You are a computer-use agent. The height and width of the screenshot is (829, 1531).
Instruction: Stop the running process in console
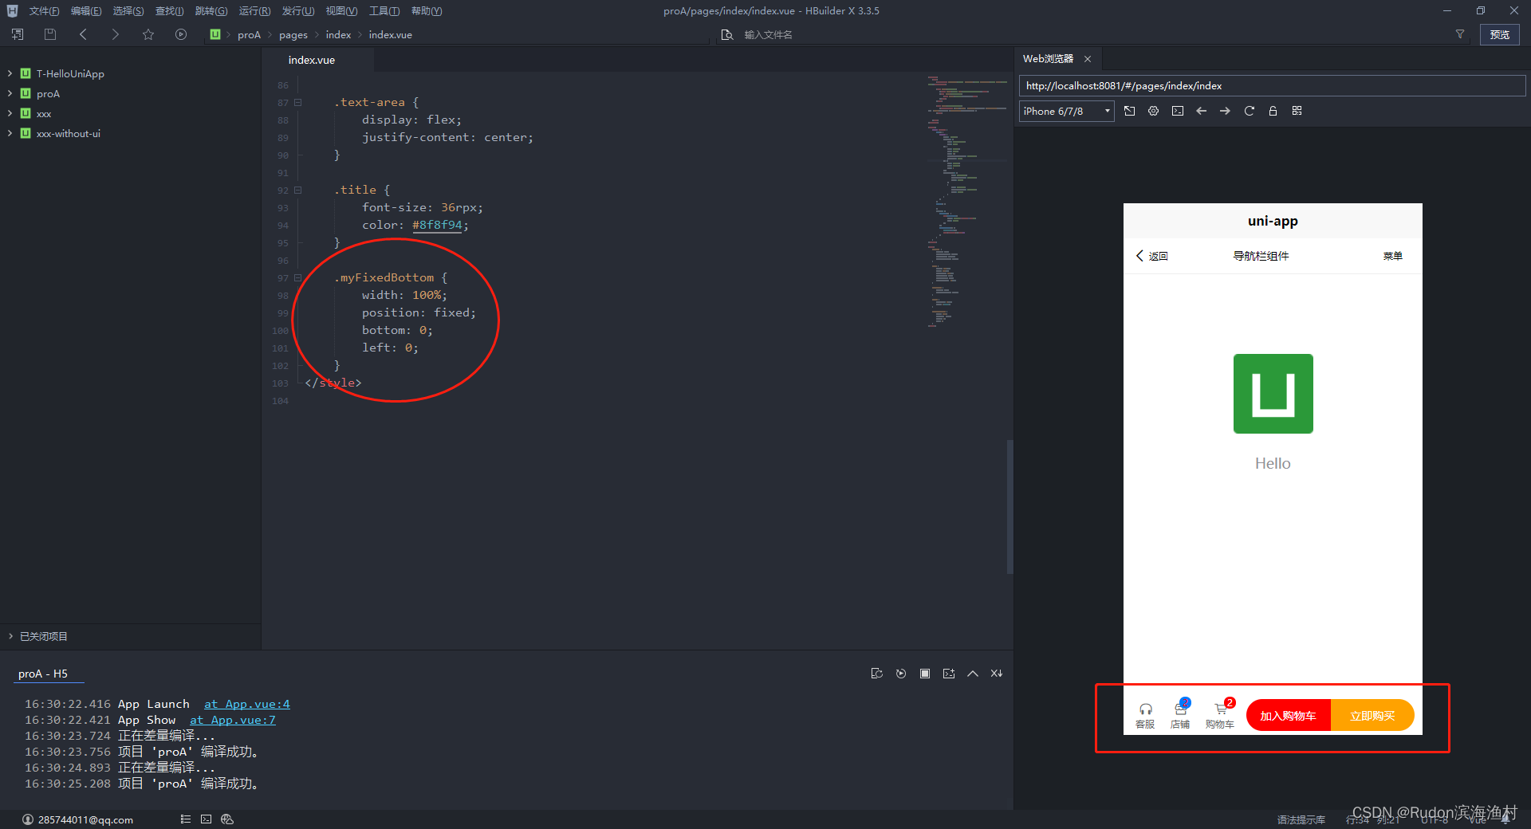[x=924, y=674]
